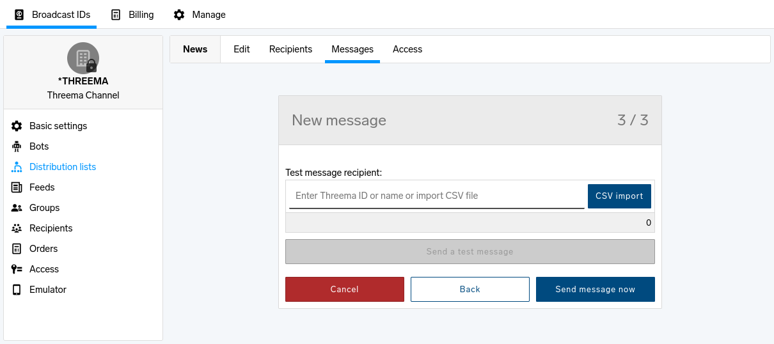The height and width of the screenshot is (344, 774).
Task: Click the CSV import button
Action: [x=619, y=196]
